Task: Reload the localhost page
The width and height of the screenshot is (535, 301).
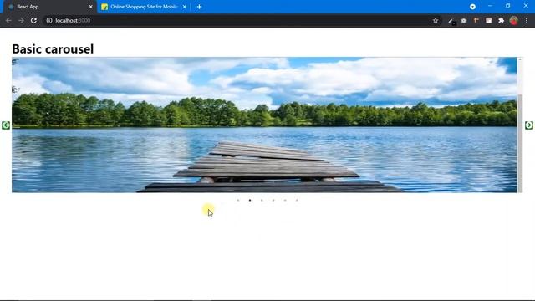Action: (33, 20)
